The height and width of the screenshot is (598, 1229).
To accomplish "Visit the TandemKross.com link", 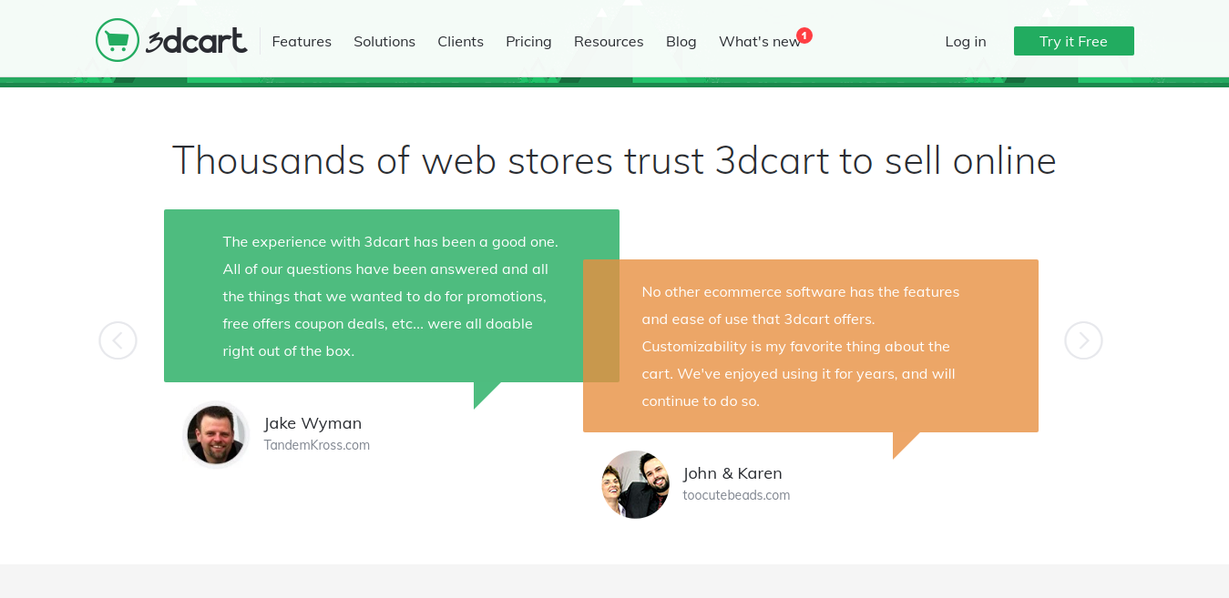I will click(x=316, y=444).
